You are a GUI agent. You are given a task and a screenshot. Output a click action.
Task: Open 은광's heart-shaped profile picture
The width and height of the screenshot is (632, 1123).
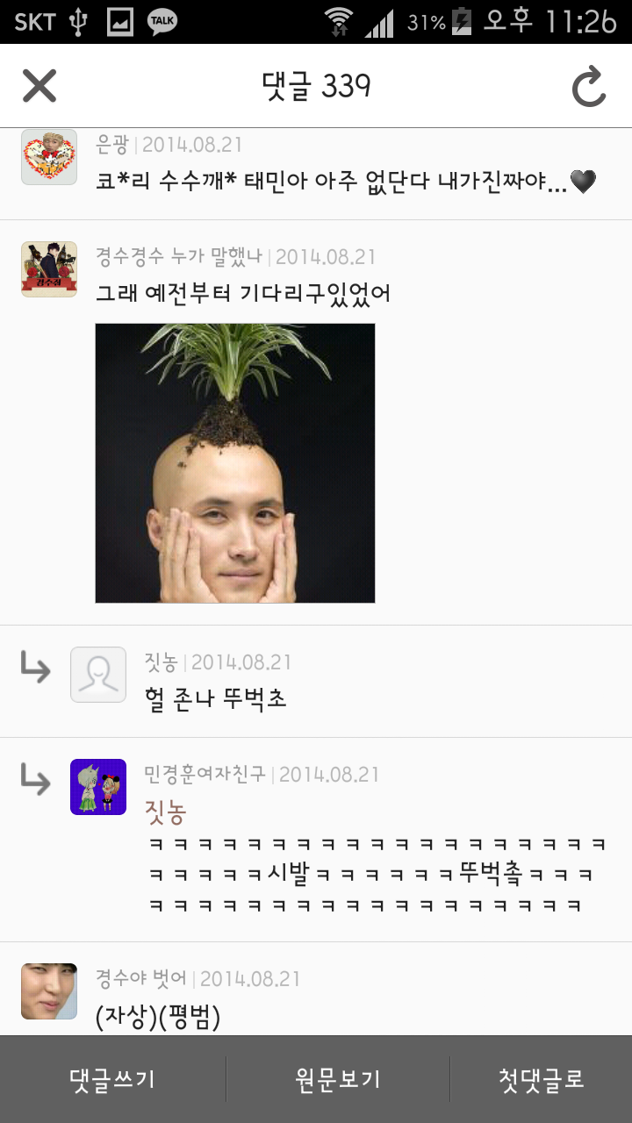(49, 157)
